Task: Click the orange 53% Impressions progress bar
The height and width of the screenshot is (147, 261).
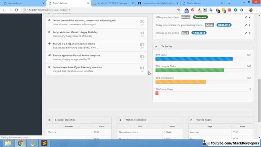Action: (x=181, y=82)
